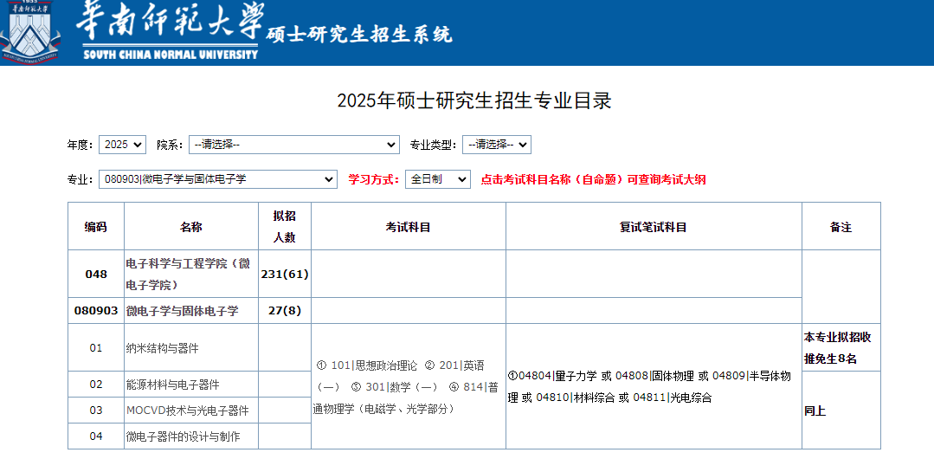Click the red 学习方式 label
The height and width of the screenshot is (472, 934).
[x=373, y=179]
